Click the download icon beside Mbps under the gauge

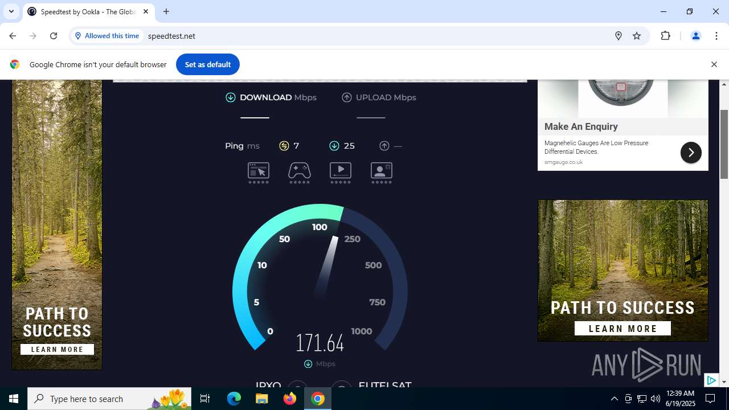pos(308,364)
